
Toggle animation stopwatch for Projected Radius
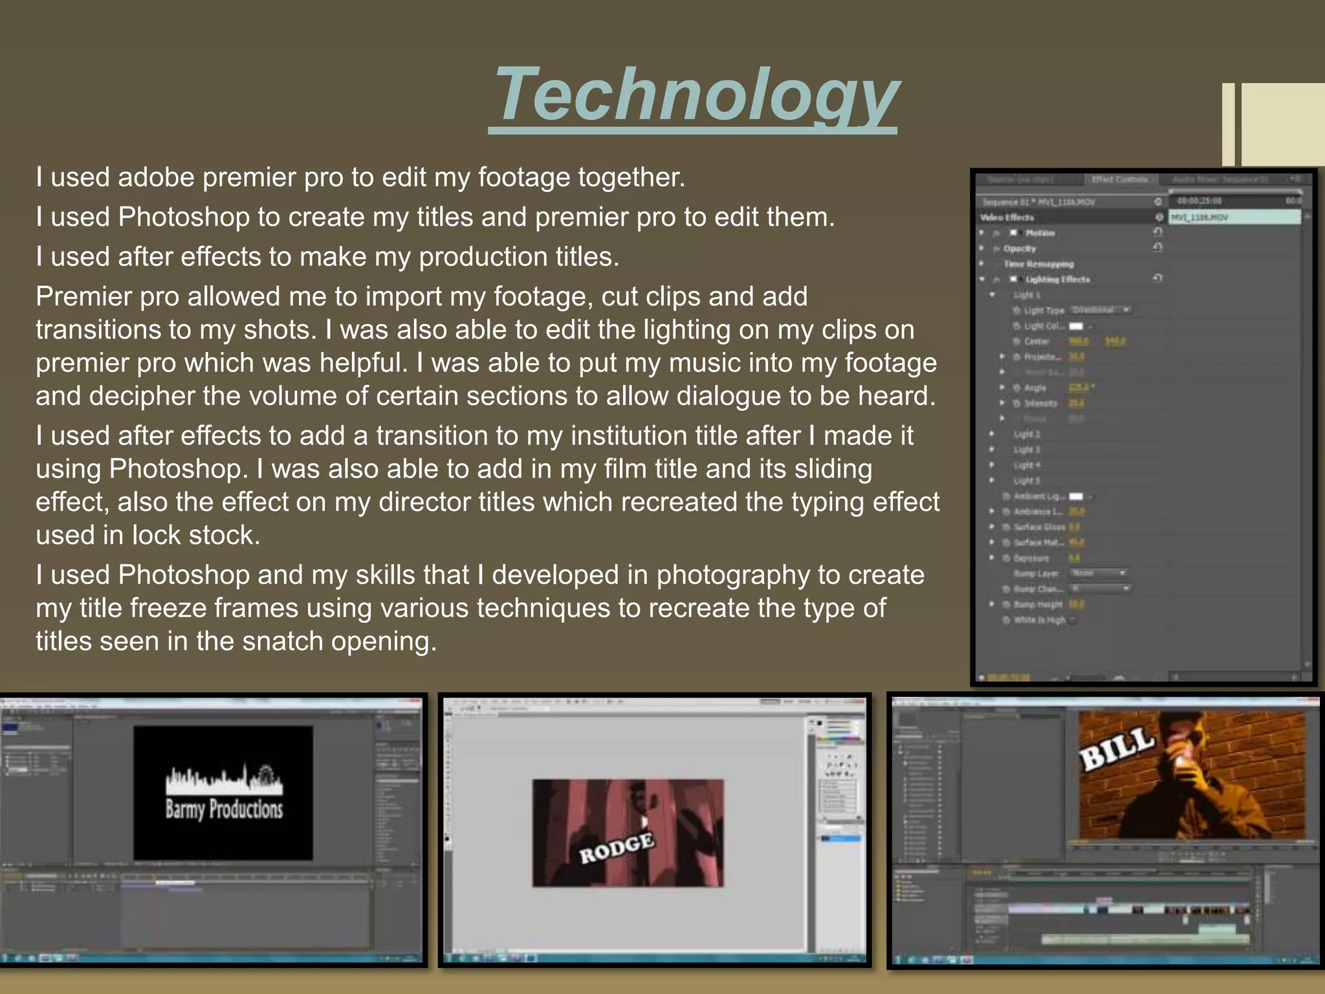pos(1016,357)
